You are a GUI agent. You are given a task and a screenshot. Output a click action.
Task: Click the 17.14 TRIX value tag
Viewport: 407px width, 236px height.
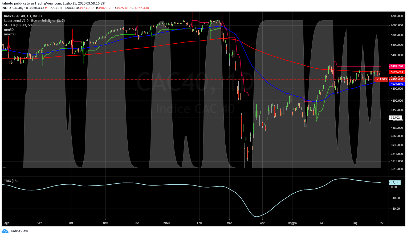394,183
